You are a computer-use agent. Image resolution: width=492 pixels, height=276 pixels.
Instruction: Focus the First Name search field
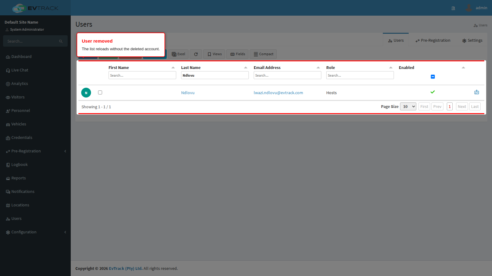pyautogui.click(x=142, y=75)
